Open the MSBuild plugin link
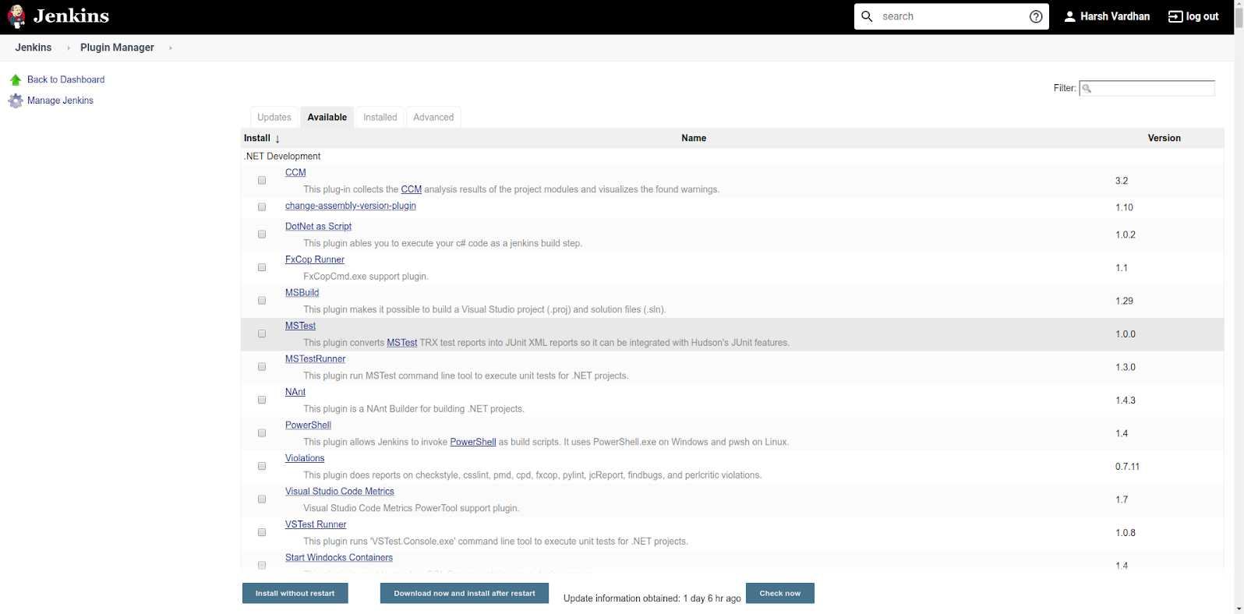 tap(302, 293)
